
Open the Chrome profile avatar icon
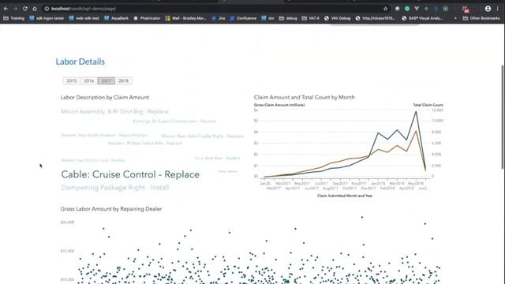[x=488, y=9]
